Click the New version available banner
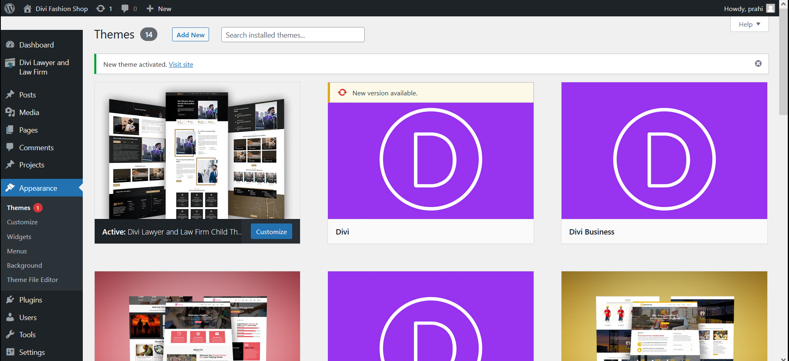This screenshot has height=361, width=789. (x=431, y=93)
